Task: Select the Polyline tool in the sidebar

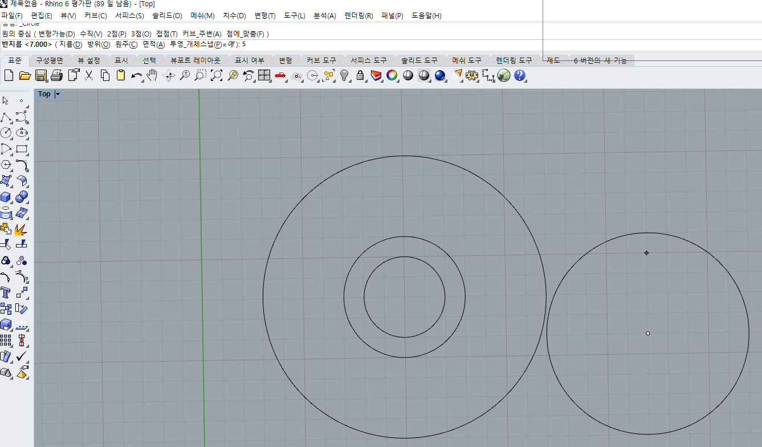Action: (6, 117)
